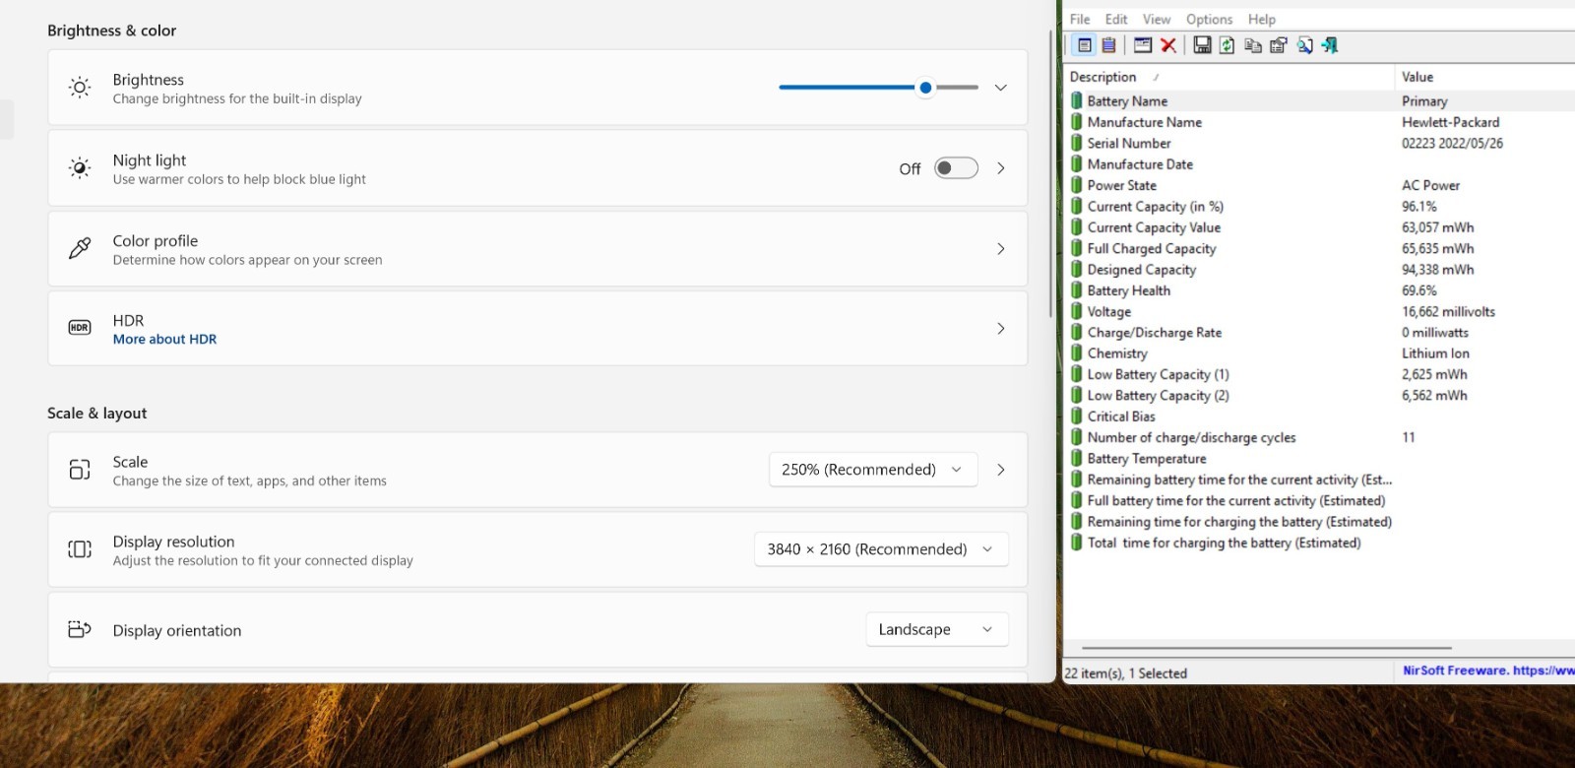Screen dimensions: 1575x768
Task: Click the Copy selected items icon
Action: tap(1253, 45)
